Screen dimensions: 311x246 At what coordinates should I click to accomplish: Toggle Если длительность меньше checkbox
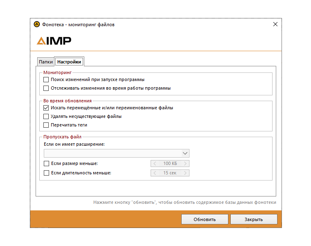pyautogui.click(x=46, y=173)
